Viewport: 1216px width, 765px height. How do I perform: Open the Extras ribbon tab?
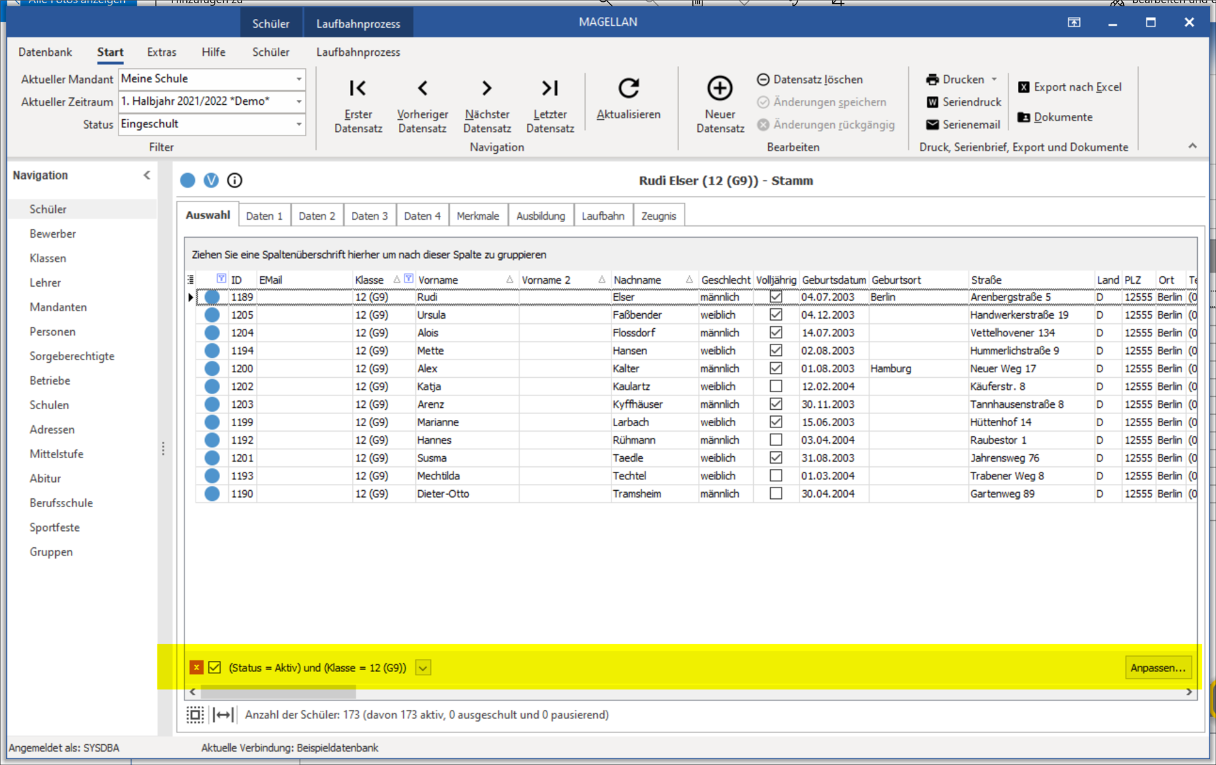point(162,52)
